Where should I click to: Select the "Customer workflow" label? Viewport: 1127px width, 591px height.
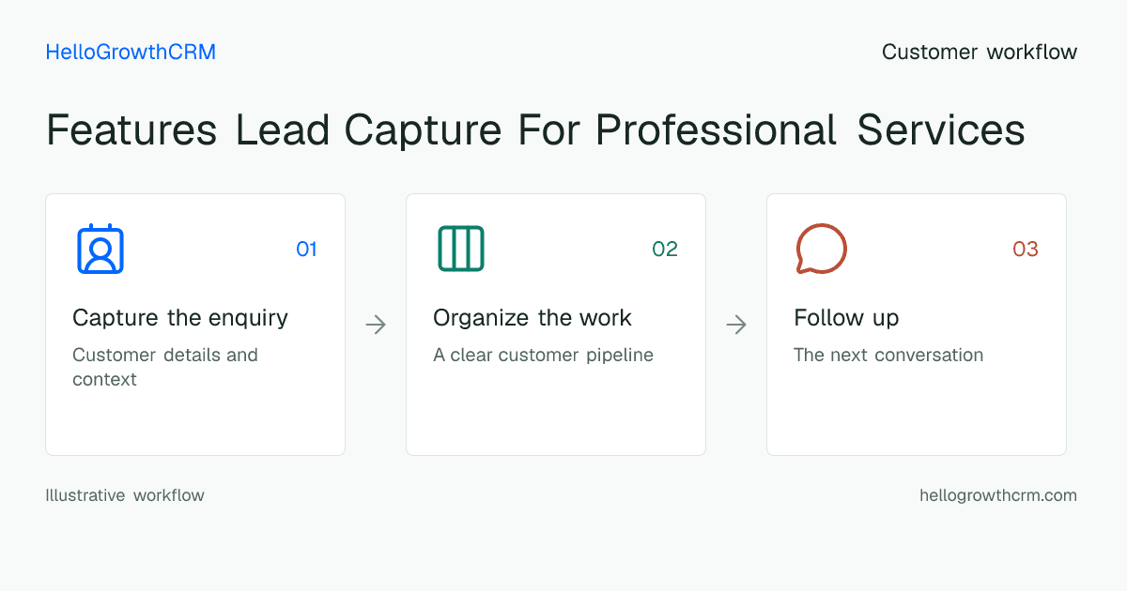coord(980,53)
